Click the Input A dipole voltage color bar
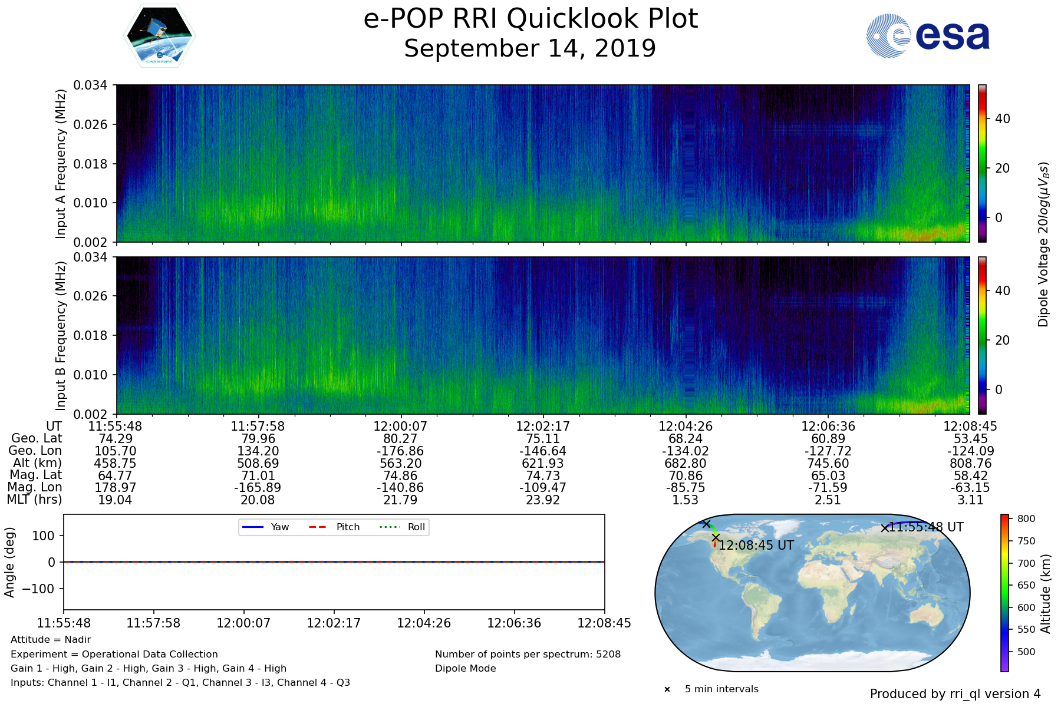Viewport: 1061px width, 707px height. (982, 163)
